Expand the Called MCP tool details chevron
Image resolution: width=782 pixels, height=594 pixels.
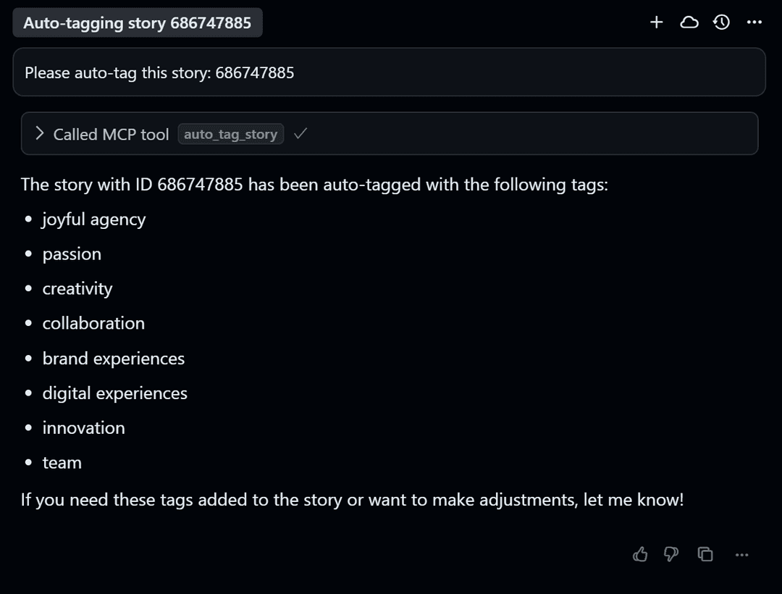click(40, 133)
